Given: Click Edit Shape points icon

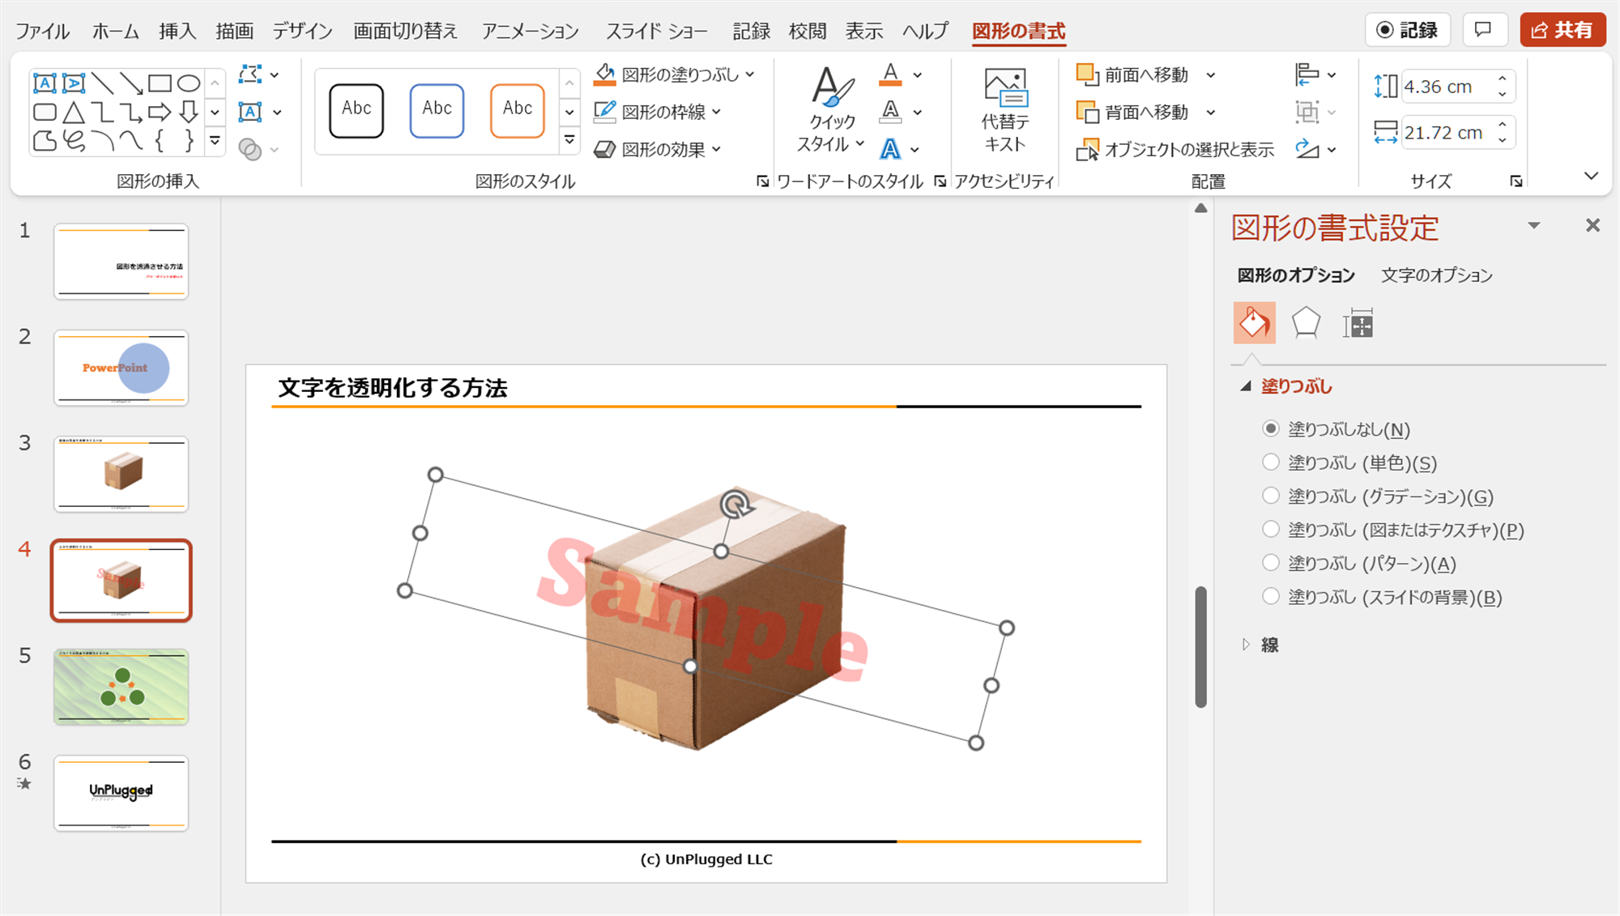Looking at the screenshot, I should pyautogui.click(x=251, y=75).
